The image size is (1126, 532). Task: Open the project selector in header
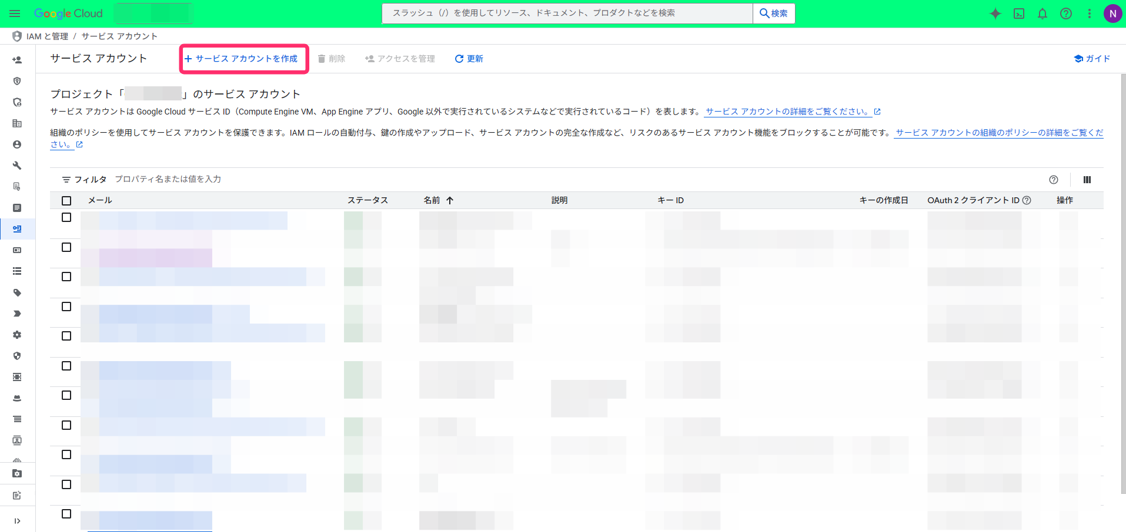pos(153,14)
